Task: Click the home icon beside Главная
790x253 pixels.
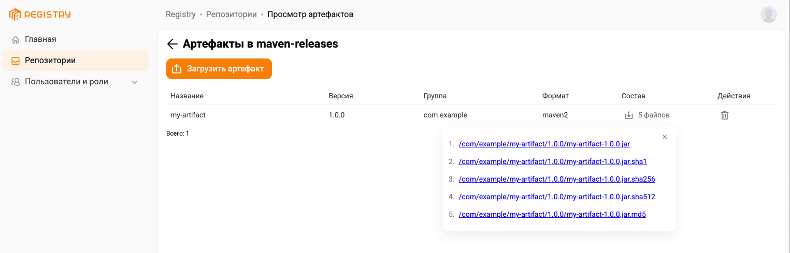Action: 16,39
